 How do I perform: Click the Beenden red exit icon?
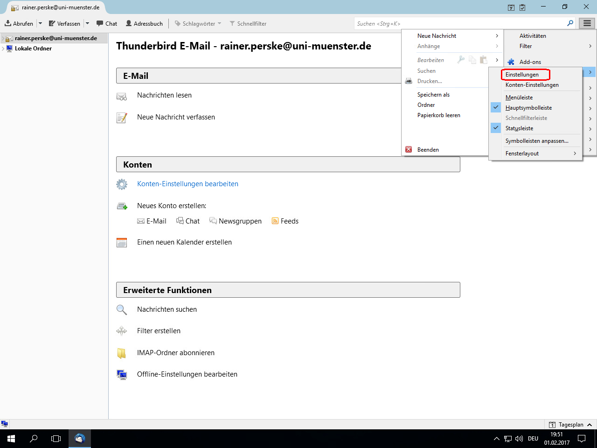tap(409, 149)
